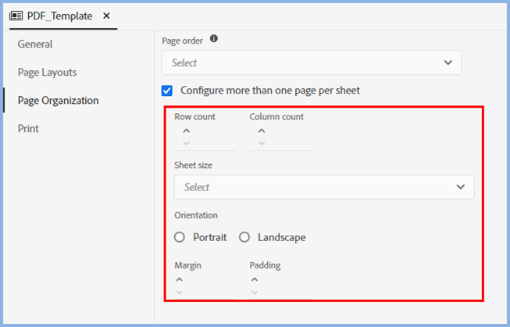The width and height of the screenshot is (510, 327).
Task: Click the Page order info icon
Action: (x=214, y=38)
